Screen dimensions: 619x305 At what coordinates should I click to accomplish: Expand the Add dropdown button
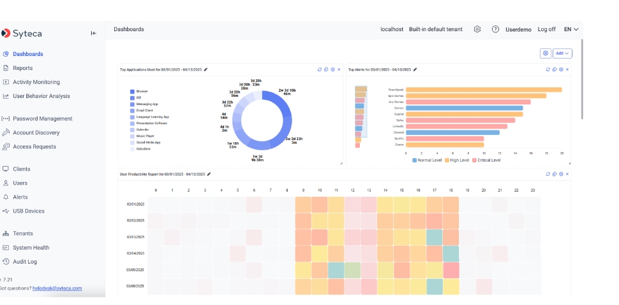[x=563, y=53]
